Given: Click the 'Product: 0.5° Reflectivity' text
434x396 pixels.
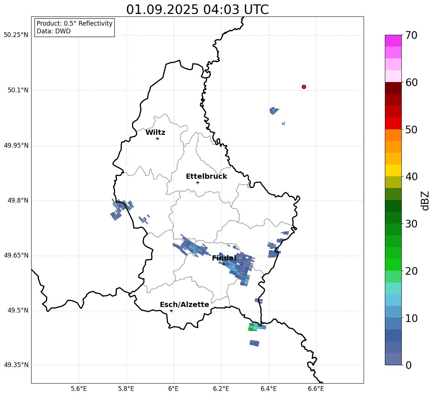Looking at the screenshot, I should (x=74, y=23).
